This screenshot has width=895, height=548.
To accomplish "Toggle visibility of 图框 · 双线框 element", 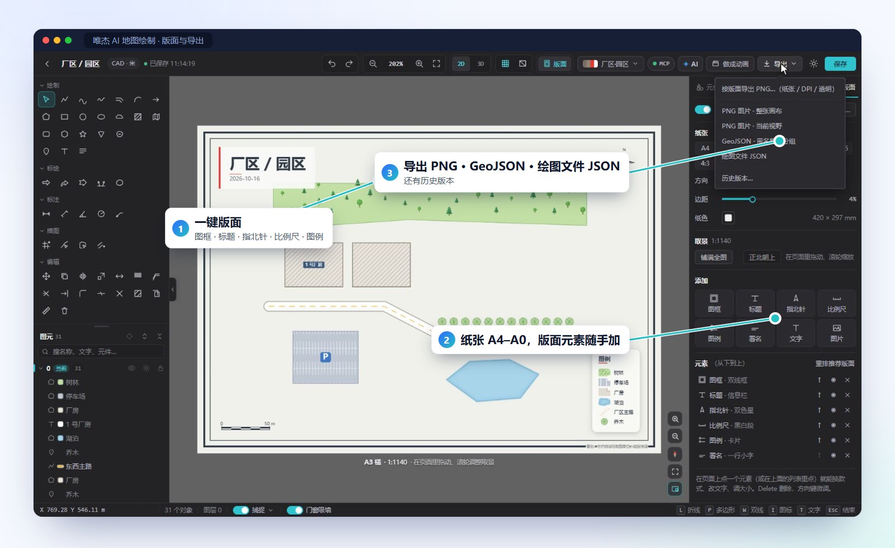I will click(833, 380).
